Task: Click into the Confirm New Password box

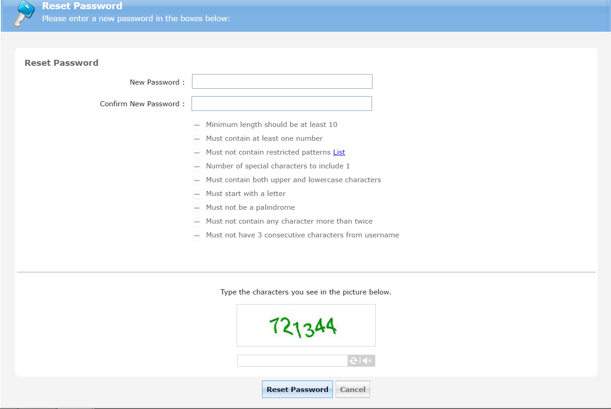Action: click(281, 104)
